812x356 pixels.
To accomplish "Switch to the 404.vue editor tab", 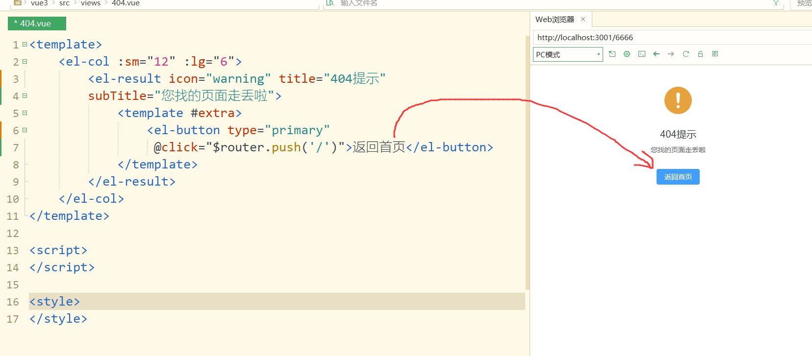I will pos(37,24).
